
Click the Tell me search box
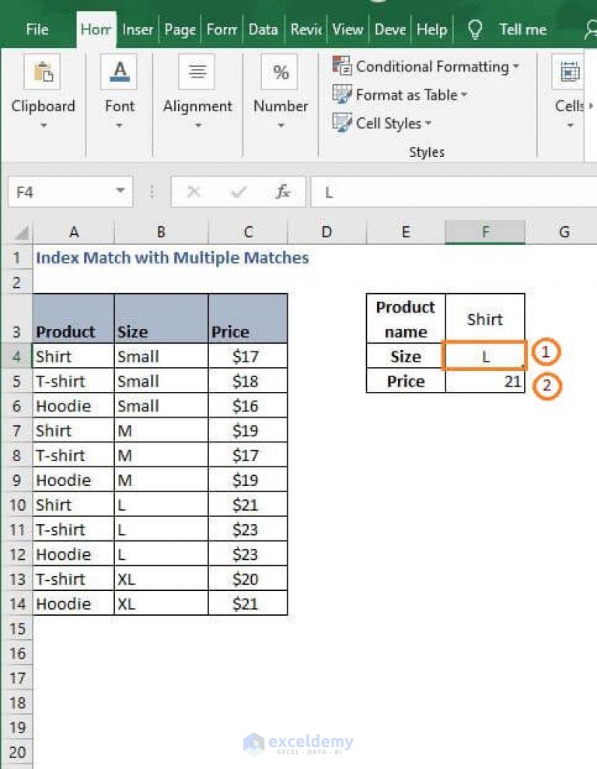point(522,30)
